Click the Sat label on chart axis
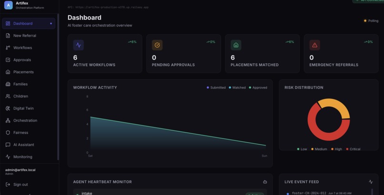The width and height of the screenshot is (384, 195). pyautogui.click(x=91, y=156)
